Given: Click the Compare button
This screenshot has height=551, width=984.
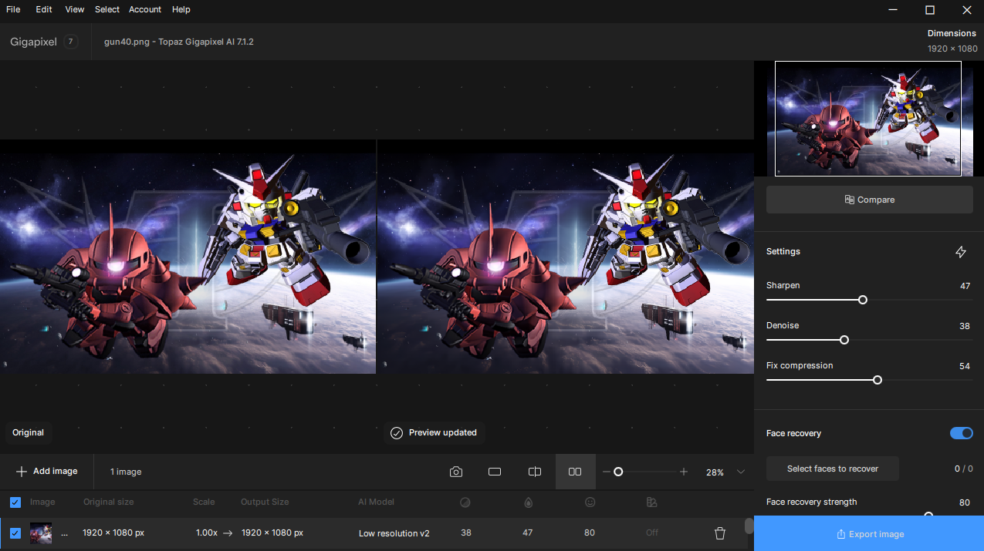Looking at the screenshot, I should (870, 200).
